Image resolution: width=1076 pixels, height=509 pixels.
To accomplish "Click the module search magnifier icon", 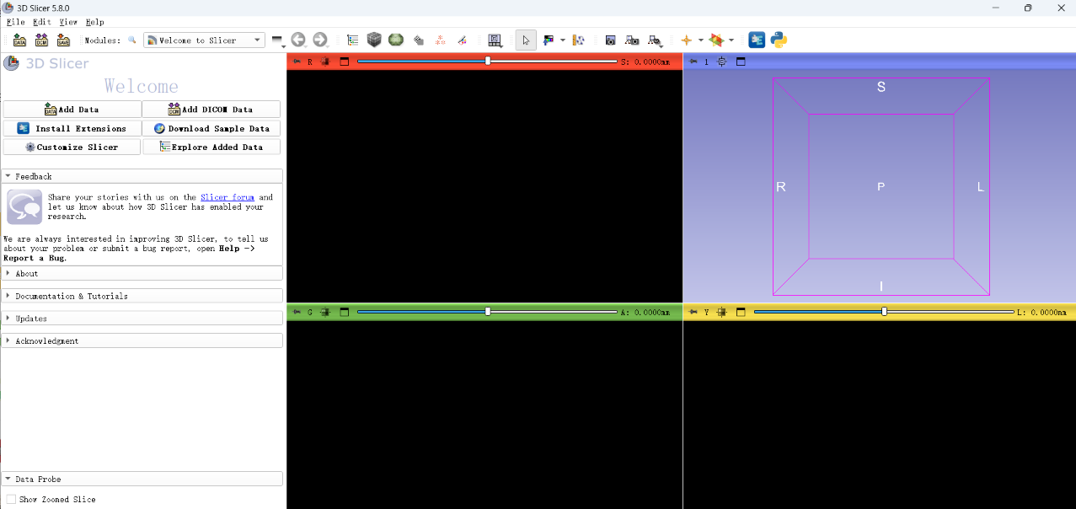I will [132, 40].
